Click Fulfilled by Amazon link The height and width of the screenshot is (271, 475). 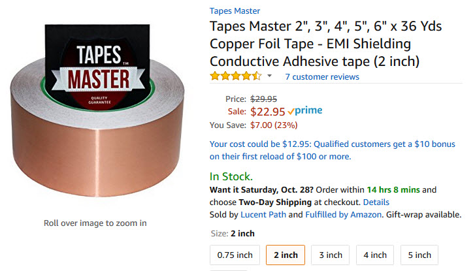tap(343, 214)
